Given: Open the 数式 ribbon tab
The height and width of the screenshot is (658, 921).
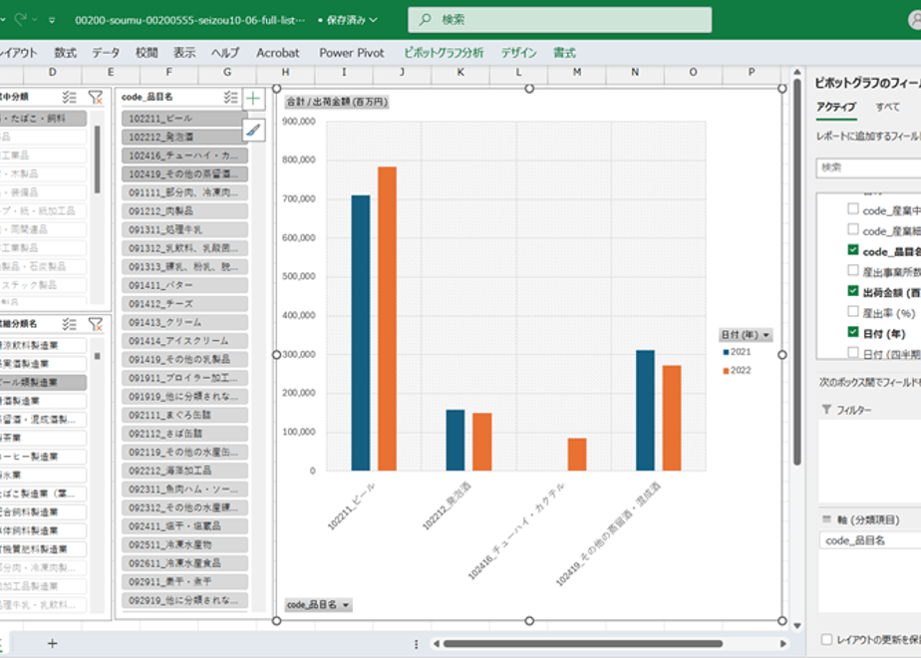Looking at the screenshot, I should pos(65,53).
